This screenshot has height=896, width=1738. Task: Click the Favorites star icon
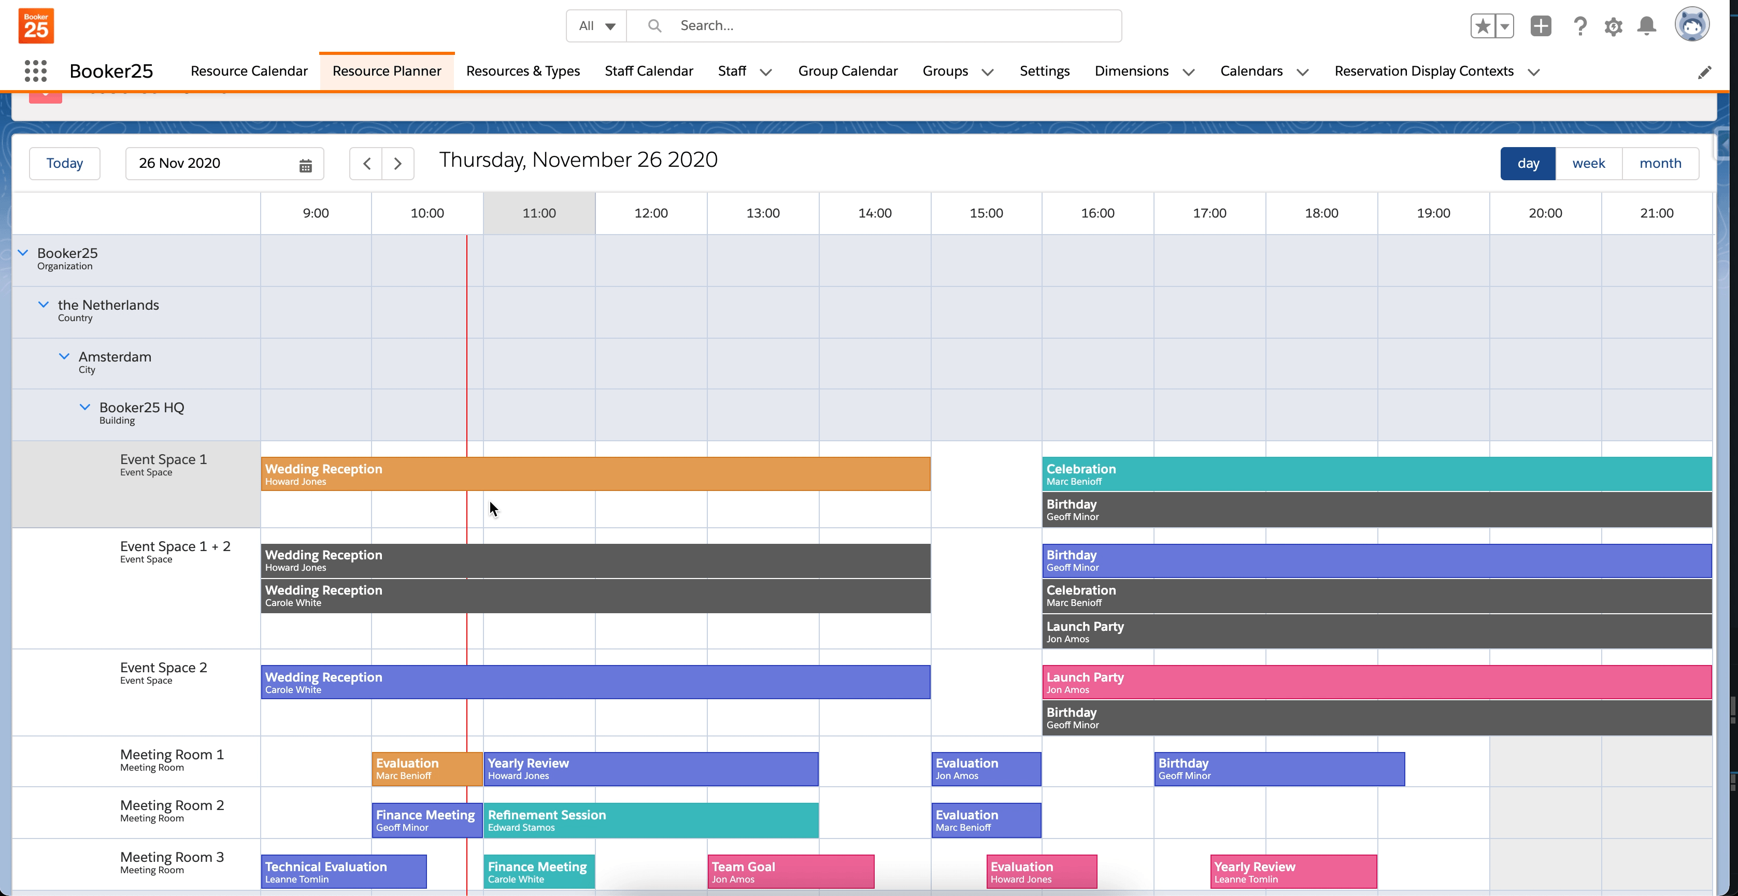[1483, 26]
